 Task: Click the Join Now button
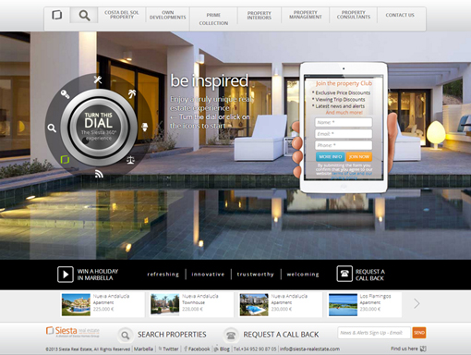pyautogui.click(x=359, y=156)
